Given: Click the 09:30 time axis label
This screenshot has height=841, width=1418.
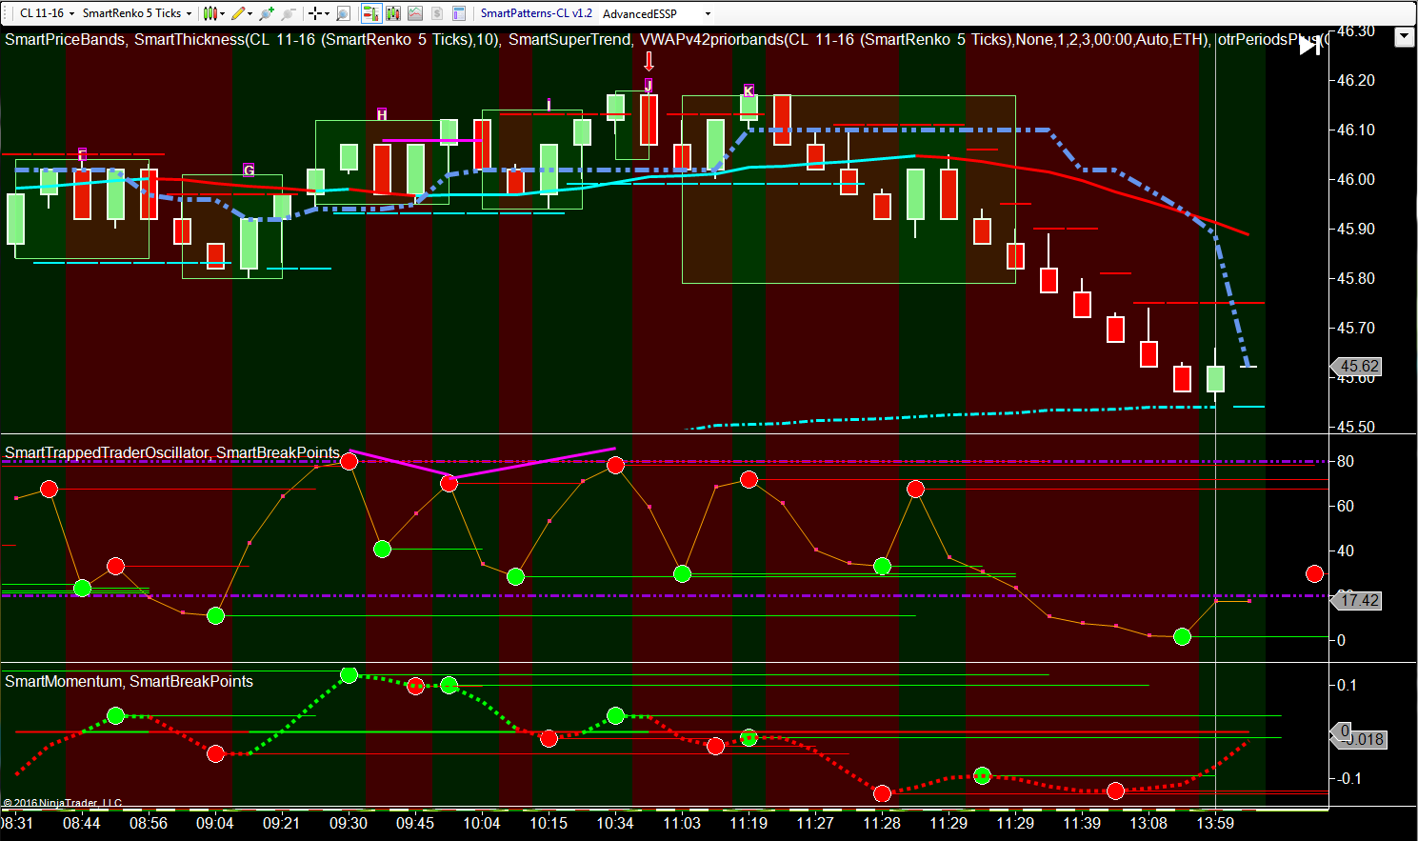Looking at the screenshot, I should 349,823.
